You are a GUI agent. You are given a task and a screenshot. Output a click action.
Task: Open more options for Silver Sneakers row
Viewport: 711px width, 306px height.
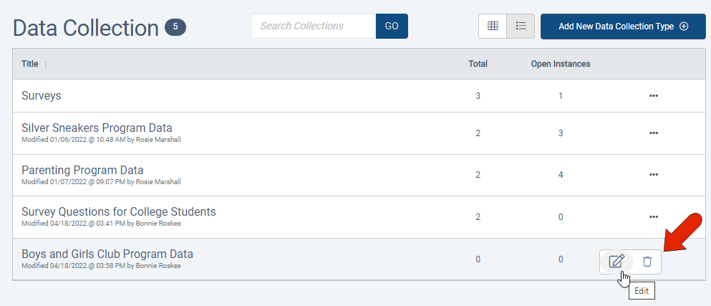[x=653, y=133]
